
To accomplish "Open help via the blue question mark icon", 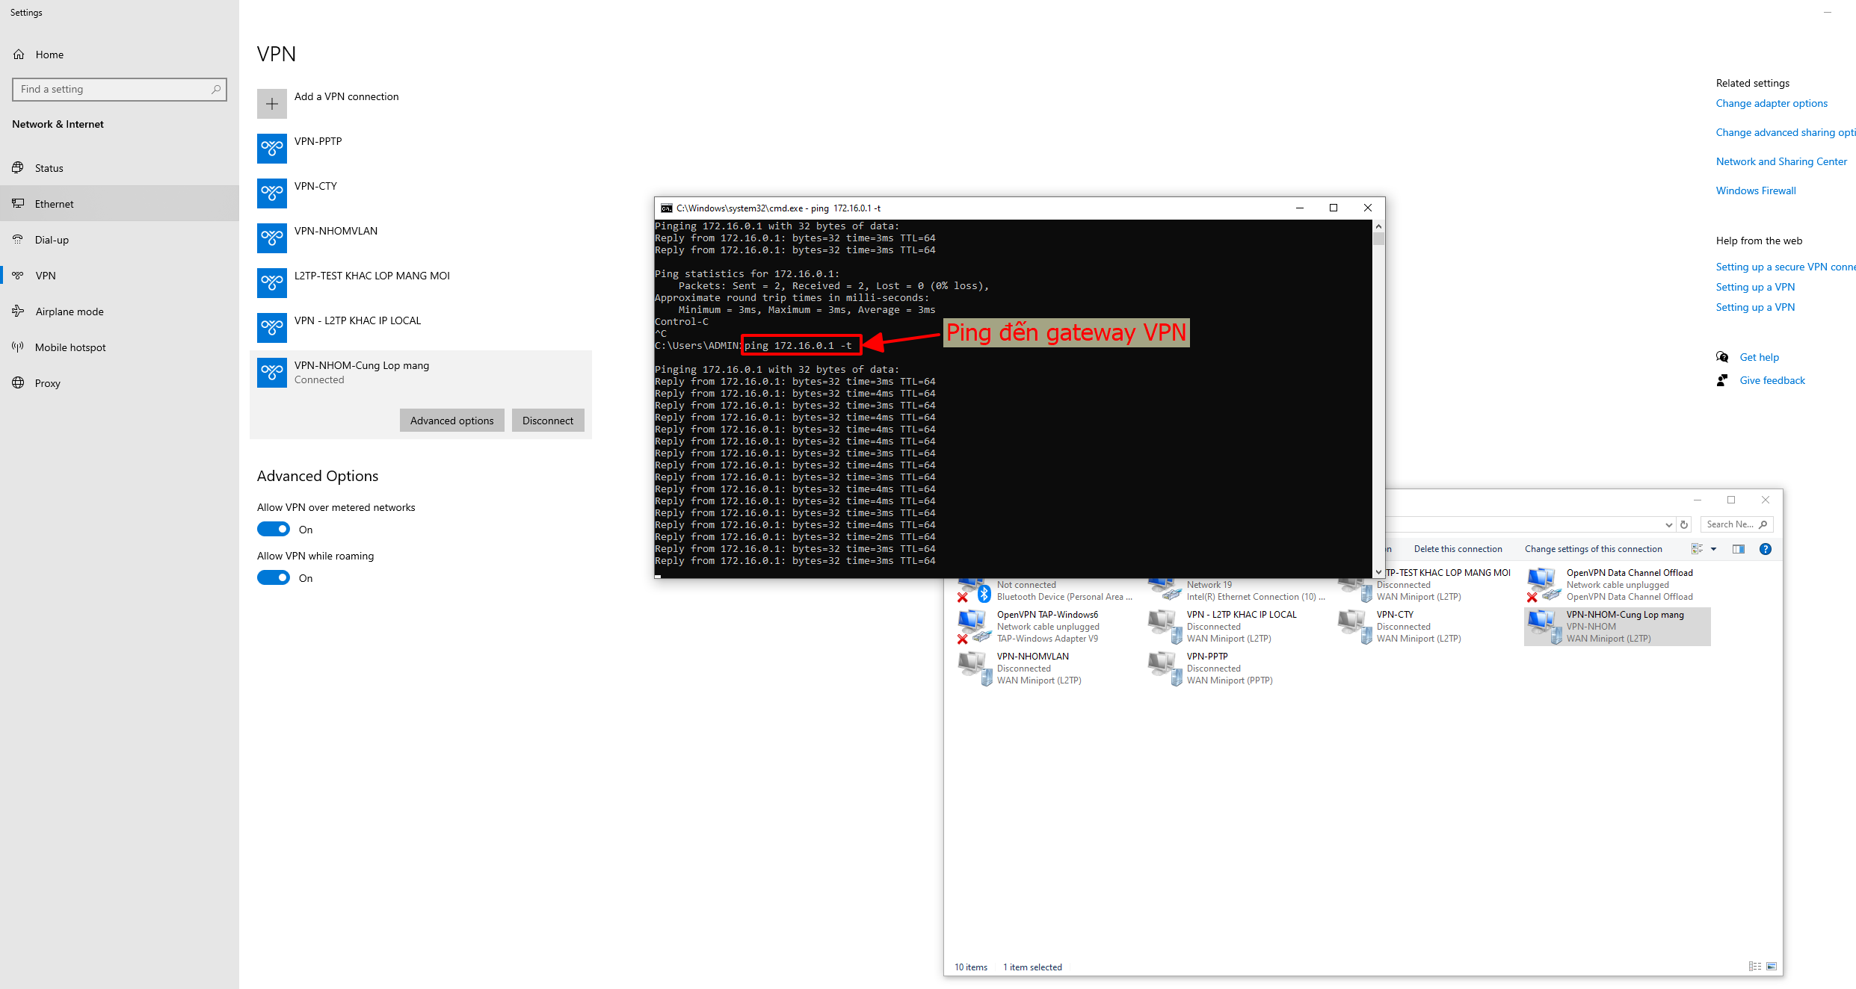I will (1766, 548).
